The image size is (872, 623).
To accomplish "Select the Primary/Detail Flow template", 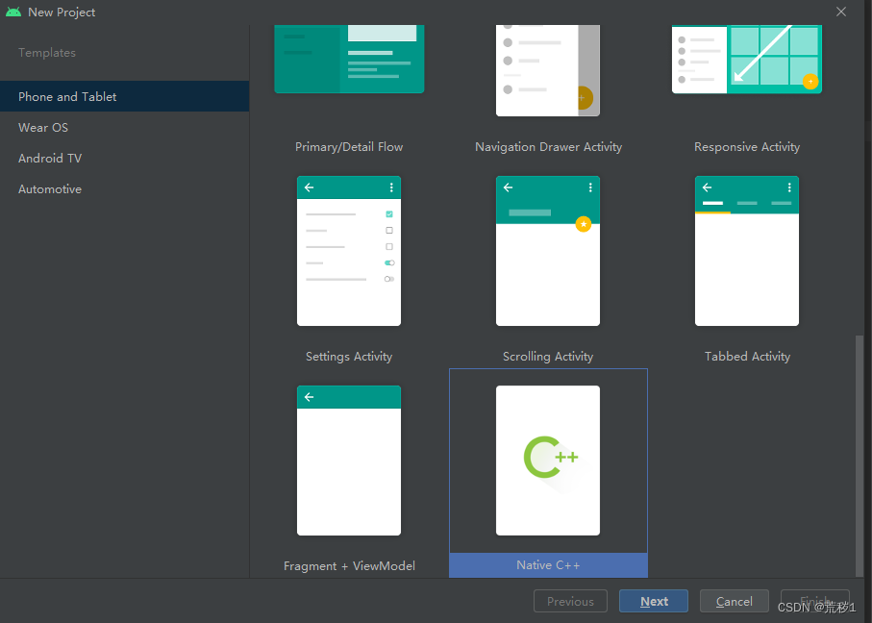I will click(x=349, y=60).
